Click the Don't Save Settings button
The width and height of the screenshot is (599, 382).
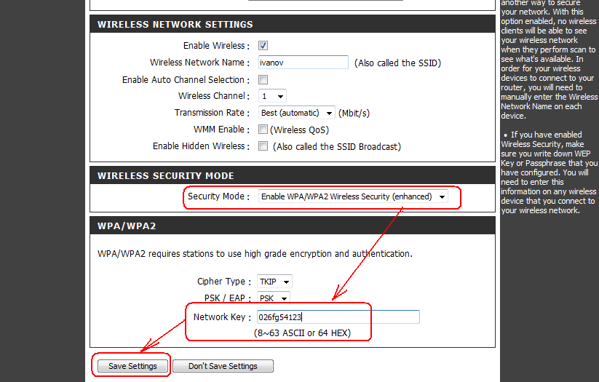click(223, 366)
